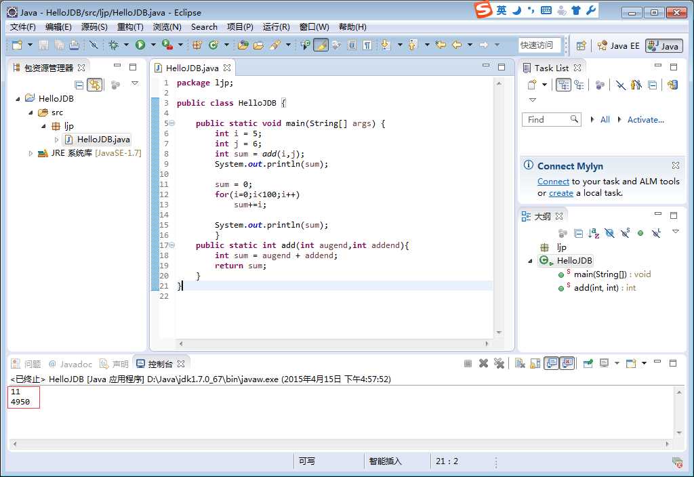Click the New Task icon in Task List
The image size is (694, 477).
[x=533, y=85]
